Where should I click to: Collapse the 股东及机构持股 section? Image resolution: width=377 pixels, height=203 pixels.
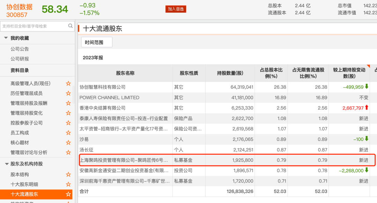click(x=7, y=164)
